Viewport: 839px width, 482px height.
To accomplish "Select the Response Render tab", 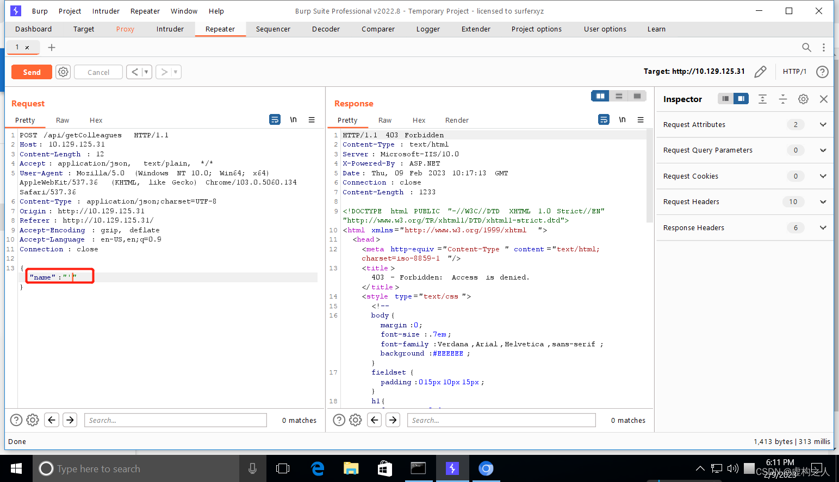I will pyautogui.click(x=457, y=120).
